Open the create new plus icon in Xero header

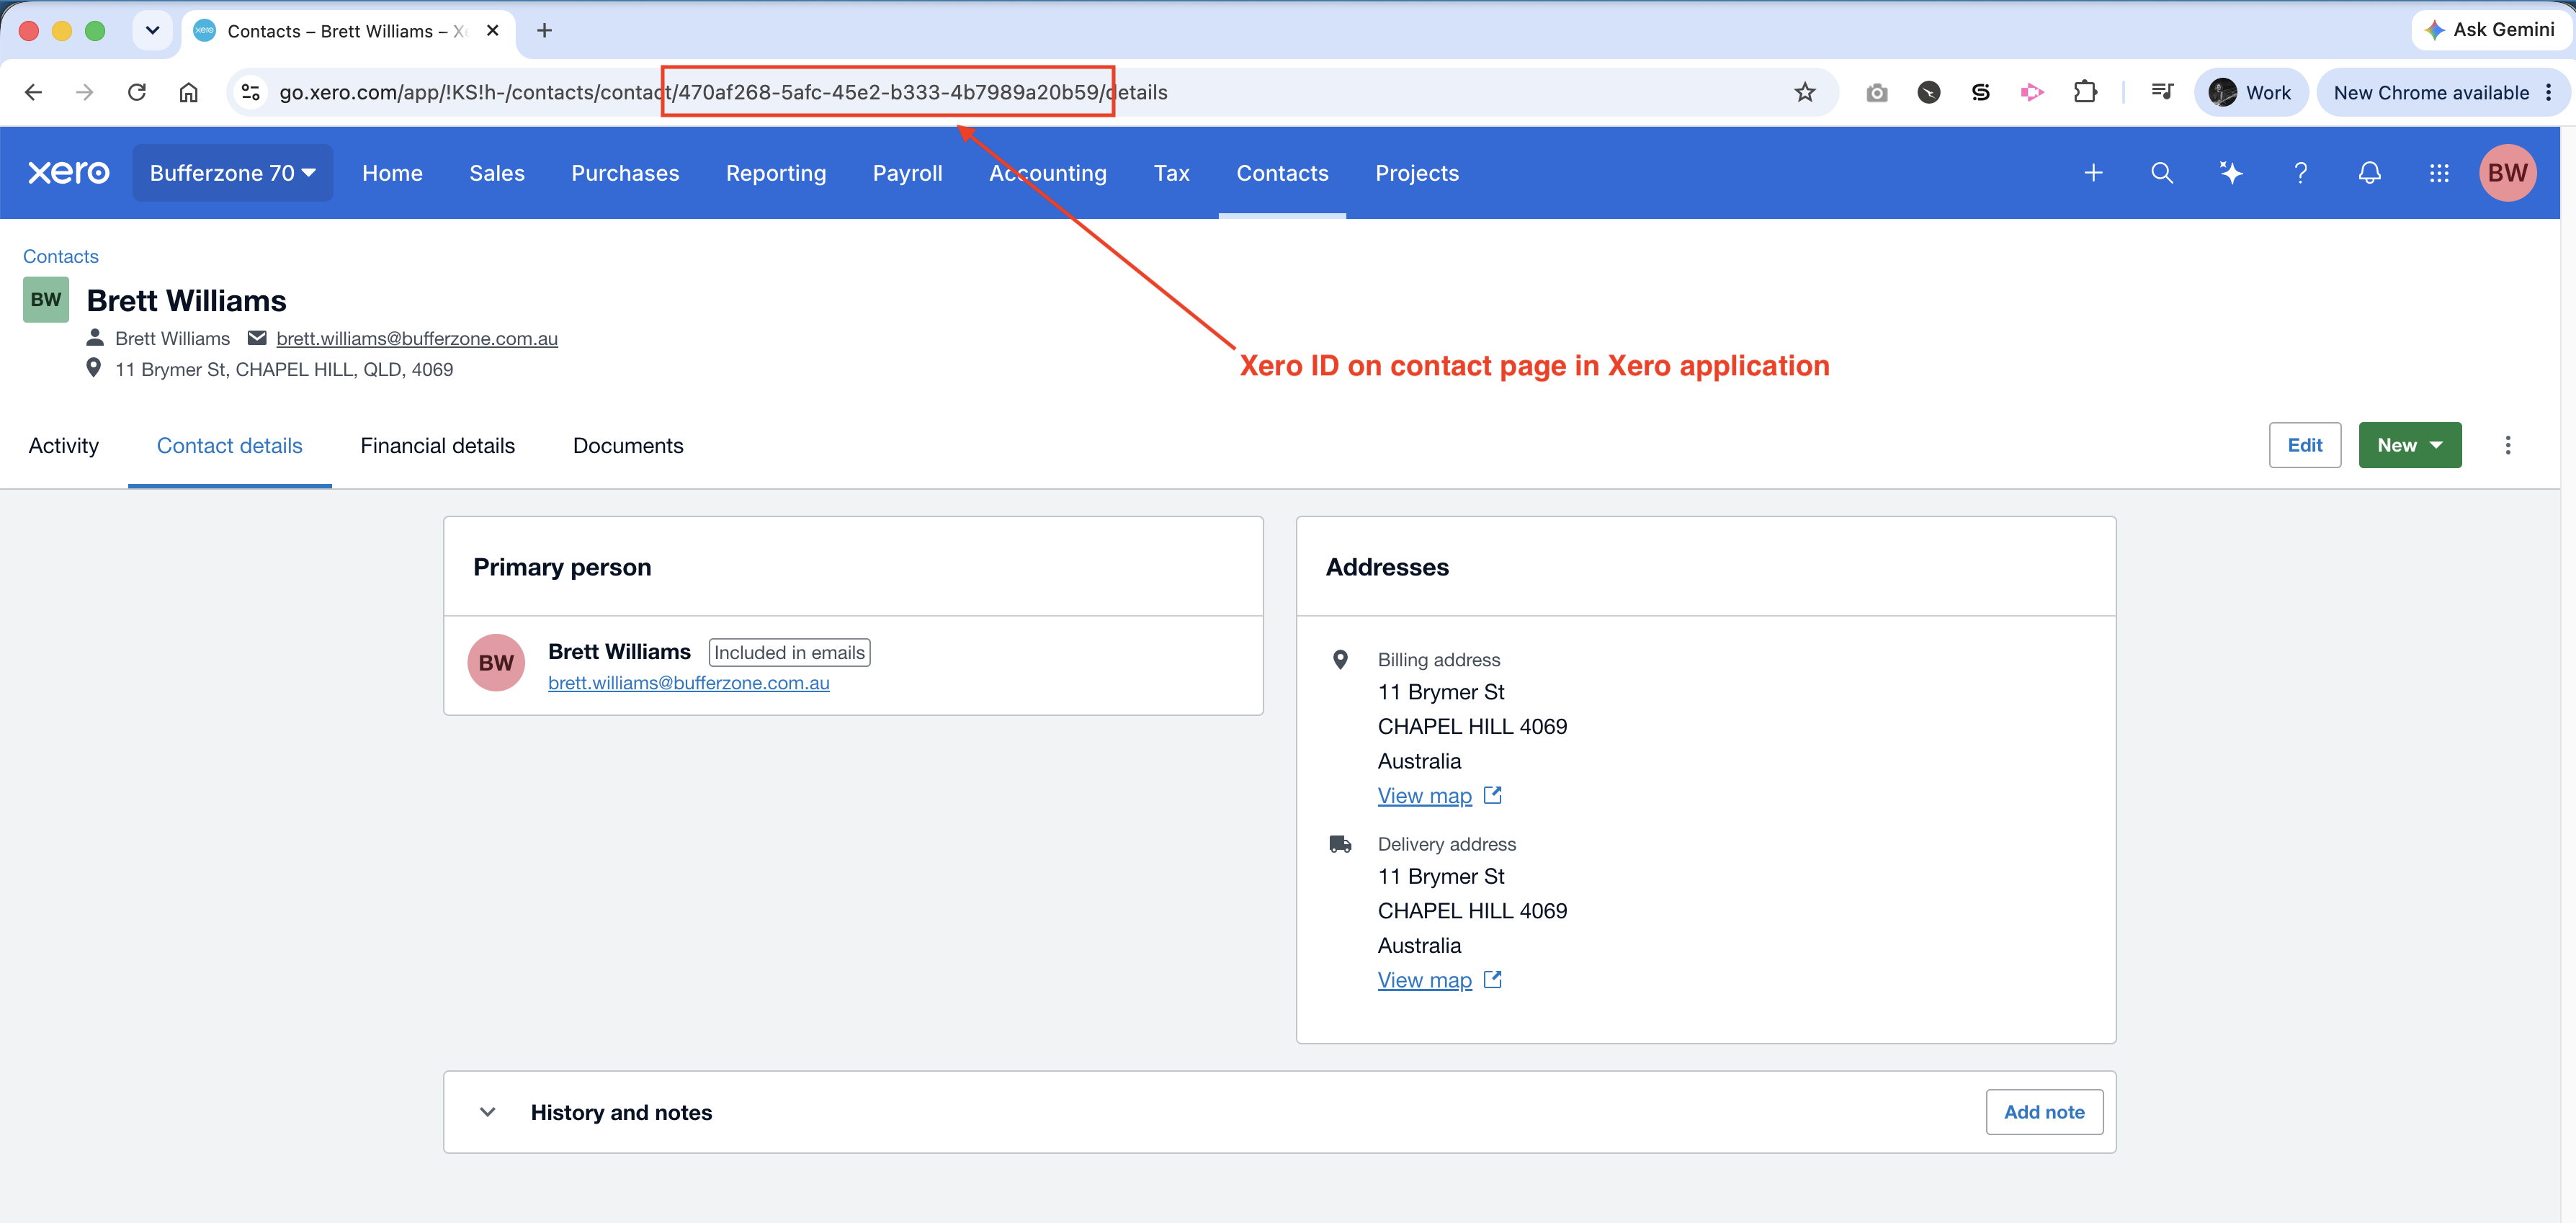click(x=2093, y=173)
